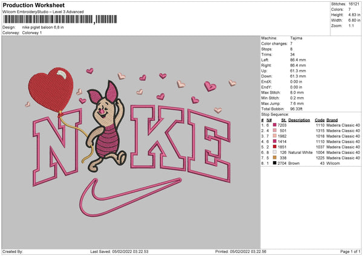Image resolution: width=363 pixels, height=256 pixels.
Task: Click the 'Stop Sequence:' heading
Action: (275, 114)
